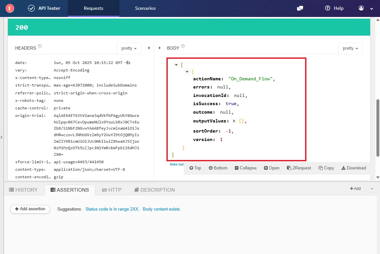
Task: Click the scrollbar up arrow
Action: (x=378, y=20)
